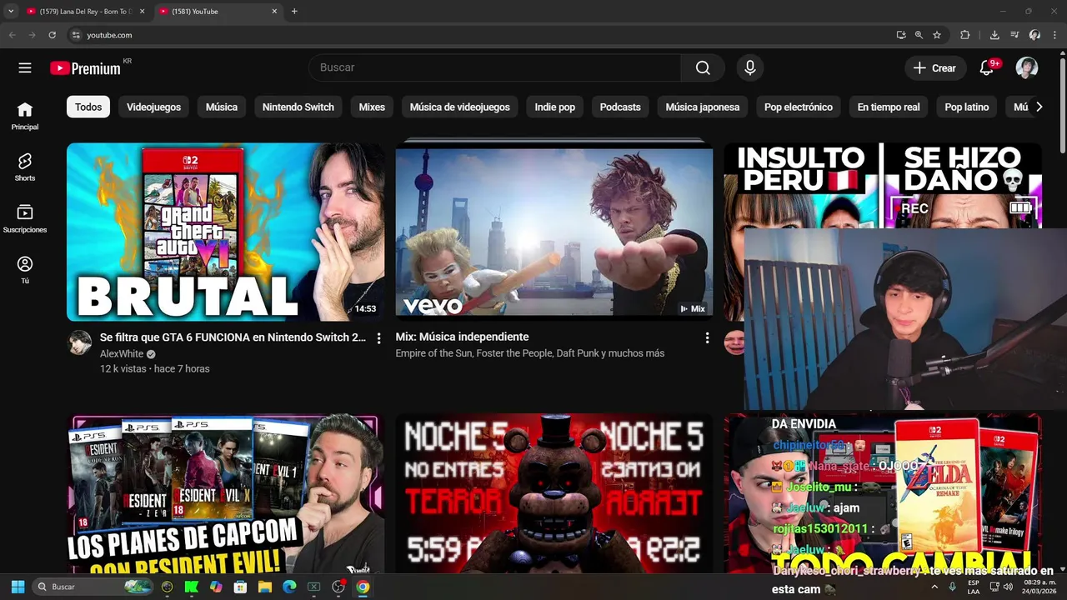Filter by Podcasts chip
Viewport: 1067px width, 600px height.
pyautogui.click(x=620, y=107)
